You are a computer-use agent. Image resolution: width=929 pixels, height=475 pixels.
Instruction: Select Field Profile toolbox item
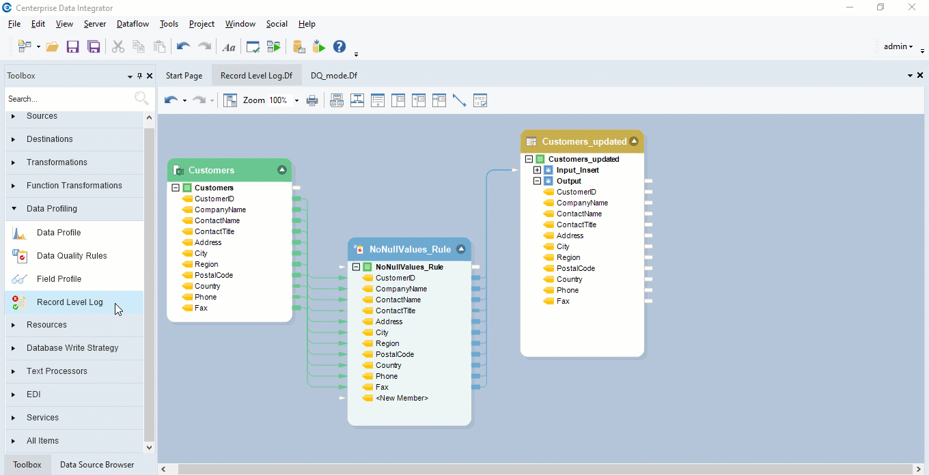[59, 279]
